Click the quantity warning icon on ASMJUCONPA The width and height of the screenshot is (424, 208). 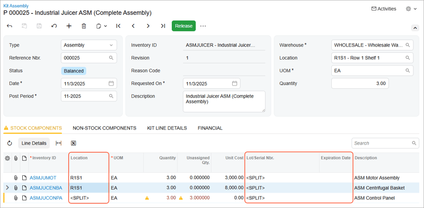tap(147, 198)
